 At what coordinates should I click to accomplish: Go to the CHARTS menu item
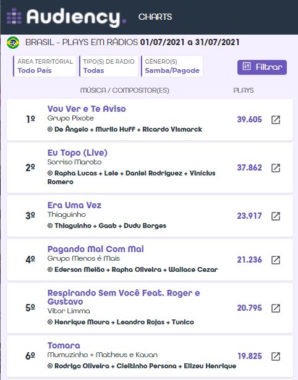point(155,17)
